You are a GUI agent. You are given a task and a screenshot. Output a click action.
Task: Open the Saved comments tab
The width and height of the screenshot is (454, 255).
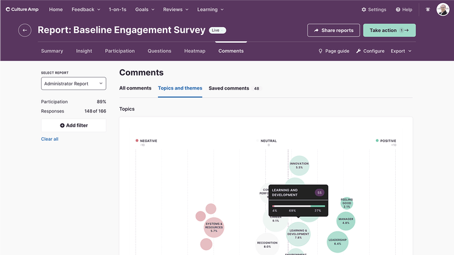pos(229,88)
